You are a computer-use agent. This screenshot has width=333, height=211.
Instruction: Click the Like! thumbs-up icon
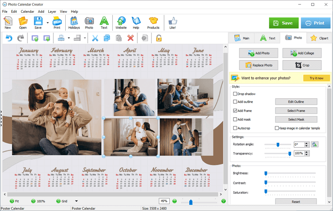(x=172, y=22)
